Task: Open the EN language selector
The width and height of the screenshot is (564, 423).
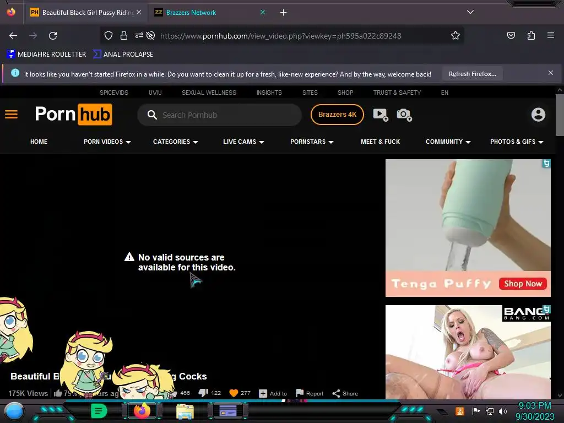Action: point(444,93)
